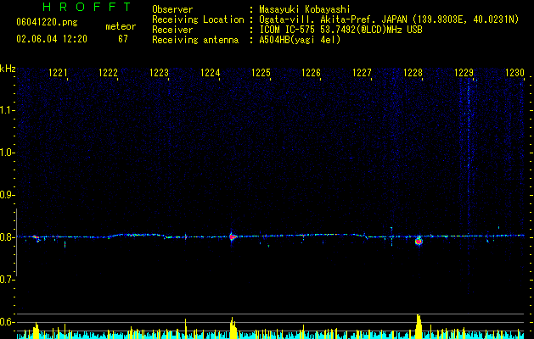
Task: Select the ICOM IC-575 53.7492 MHz receiver text
Action: [340, 30]
